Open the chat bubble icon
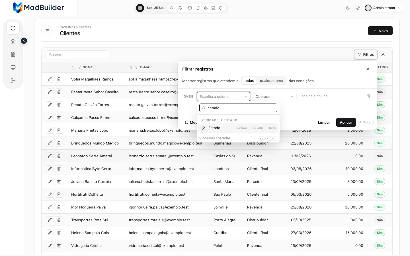The width and height of the screenshot is (410, 256). (198, 8)
